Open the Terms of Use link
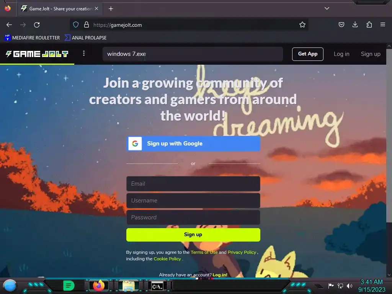This screenshot has height=294, width=392. point(204,252)
